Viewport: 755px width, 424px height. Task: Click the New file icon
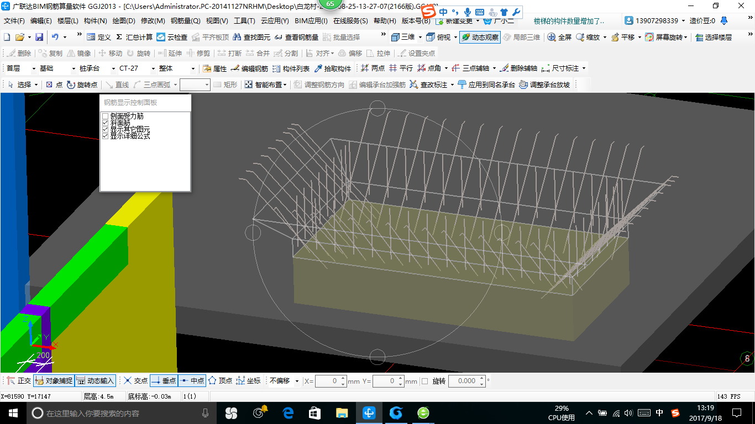[7, 37]
